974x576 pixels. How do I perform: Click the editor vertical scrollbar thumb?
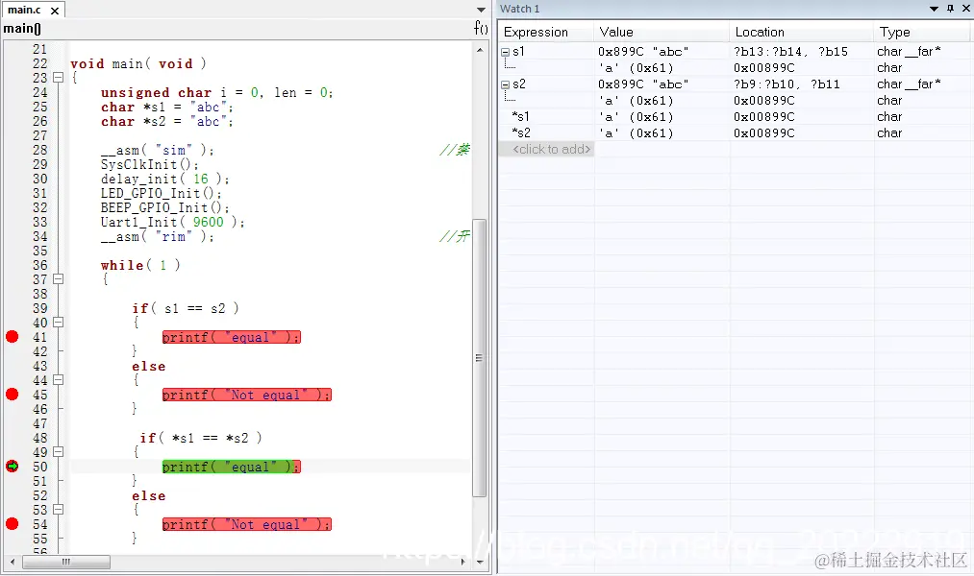pos(479,358)
